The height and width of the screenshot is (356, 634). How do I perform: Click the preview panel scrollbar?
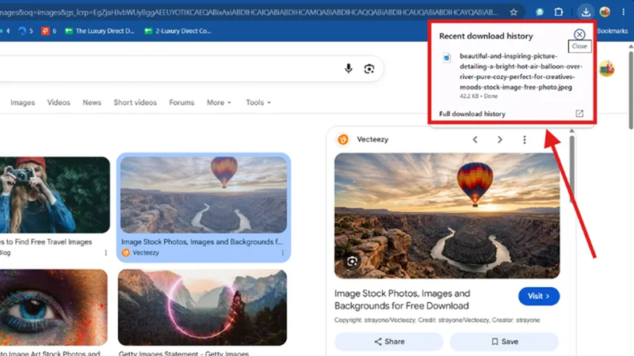click(571, 169)
